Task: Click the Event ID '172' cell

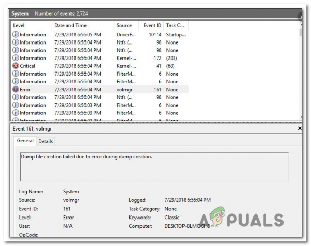Action: tap(158, 58)
